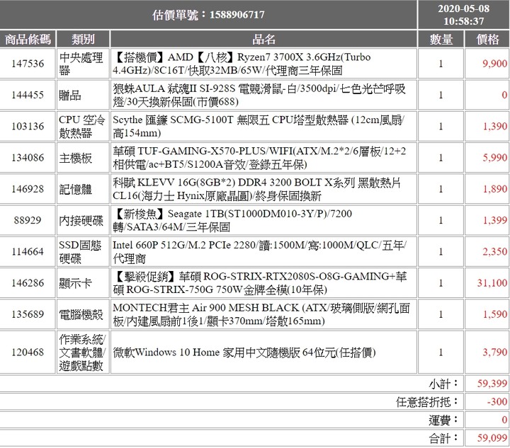Select the CPU 空冷散熱器 category cell
This screenshot has height=448, width=510.
coord(83,126)
